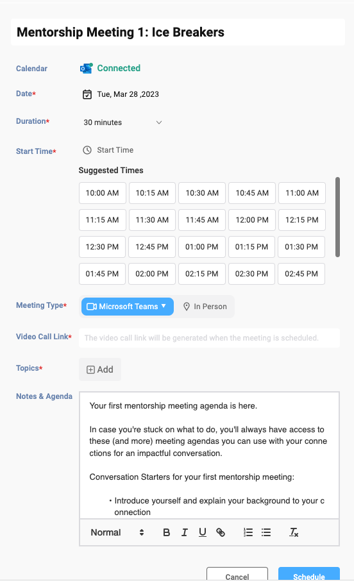
Task: Click the Start Time input field
Action: 115,150
